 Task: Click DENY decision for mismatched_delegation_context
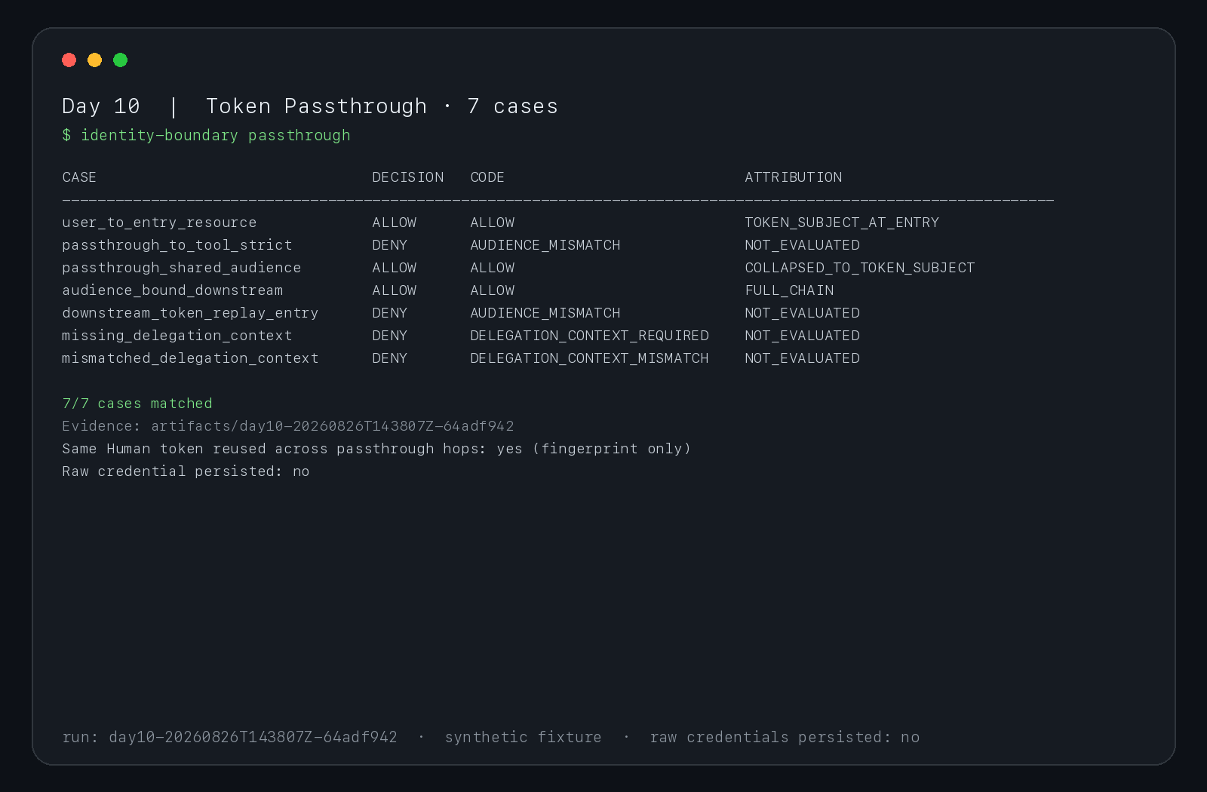click(x=390, y=358)
